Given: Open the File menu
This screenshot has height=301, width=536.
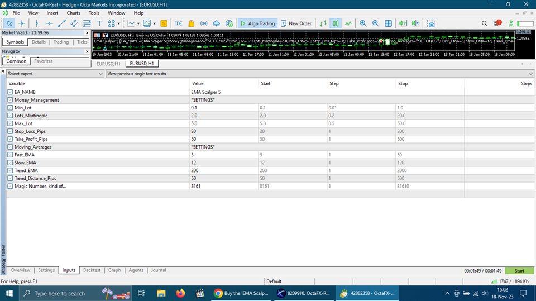Looking at the screenshot, I should 16,13.
